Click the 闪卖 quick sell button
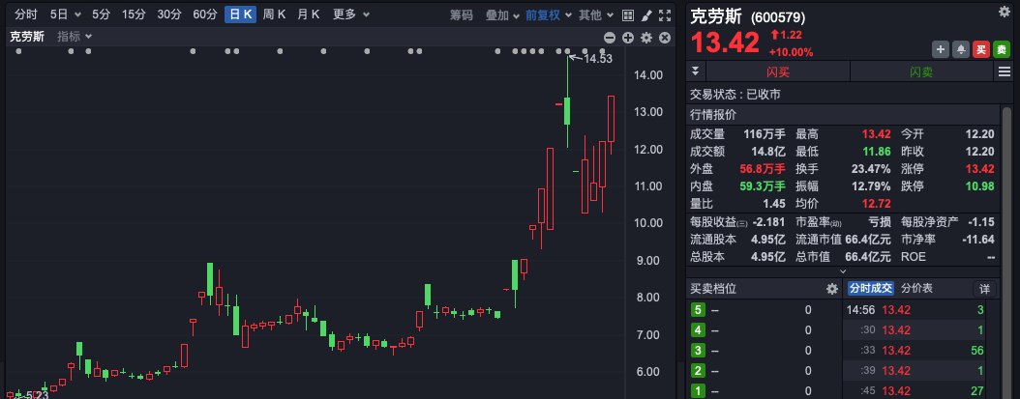This screenshot has height=399, width=1020. (x=921, y=71)
